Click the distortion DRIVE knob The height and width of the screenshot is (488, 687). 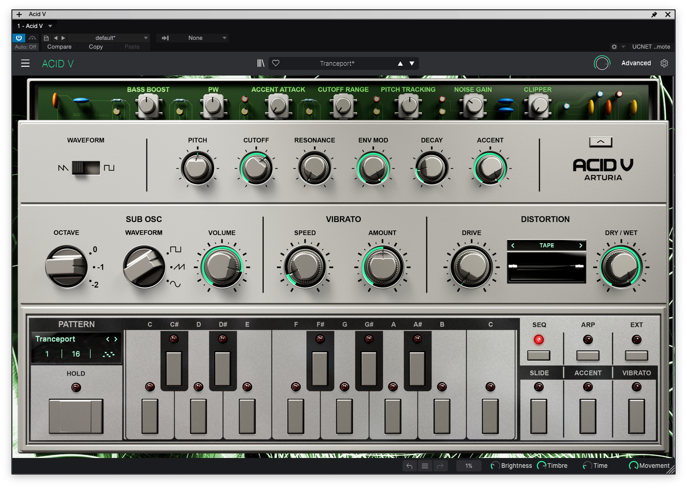pyautogui.click(x=471, y=268)
